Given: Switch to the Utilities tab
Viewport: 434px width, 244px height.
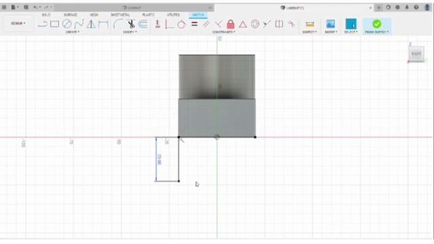Looking at the screenshot, I should [174, 15].
